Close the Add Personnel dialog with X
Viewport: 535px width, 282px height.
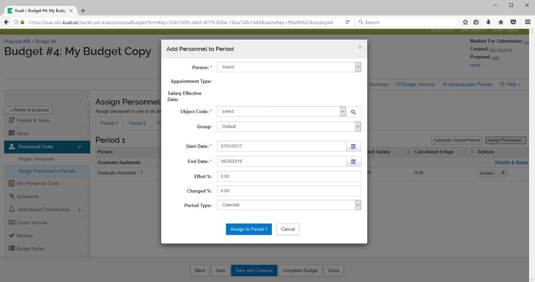(x=360, y=47)
